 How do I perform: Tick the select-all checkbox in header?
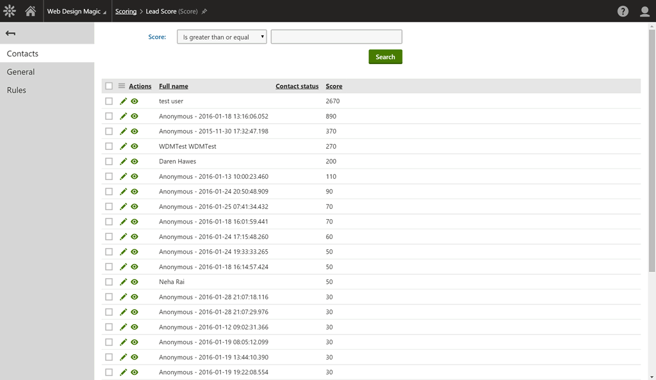point(109,86)
